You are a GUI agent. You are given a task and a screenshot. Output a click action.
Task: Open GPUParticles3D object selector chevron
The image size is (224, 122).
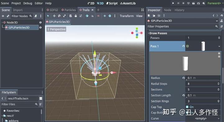[217, 21]
